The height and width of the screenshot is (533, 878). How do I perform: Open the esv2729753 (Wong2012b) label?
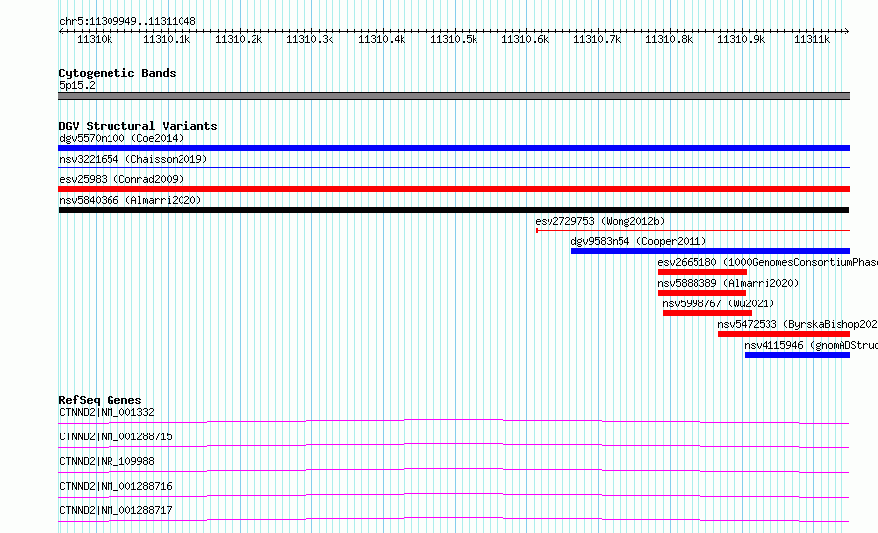tap(600, 221)
